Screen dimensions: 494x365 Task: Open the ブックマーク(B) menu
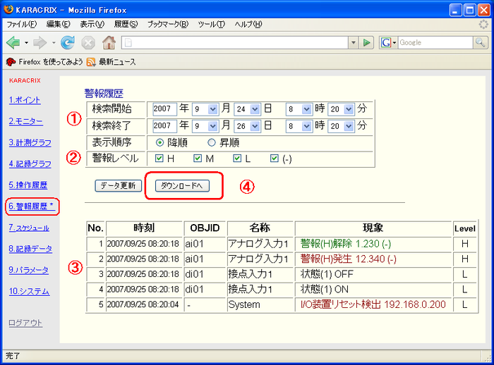(168, 24)
